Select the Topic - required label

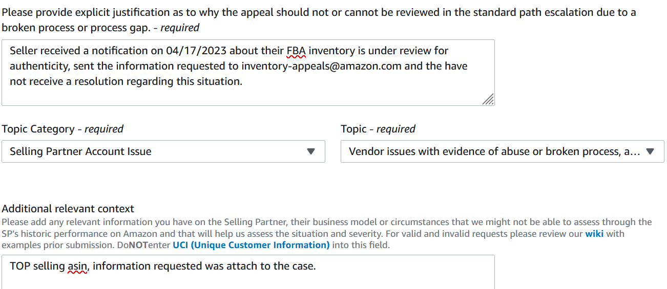pyautogui.click(x=378, y=129)
